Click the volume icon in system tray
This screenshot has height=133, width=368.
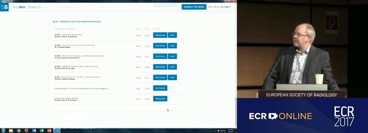[224, 131]
